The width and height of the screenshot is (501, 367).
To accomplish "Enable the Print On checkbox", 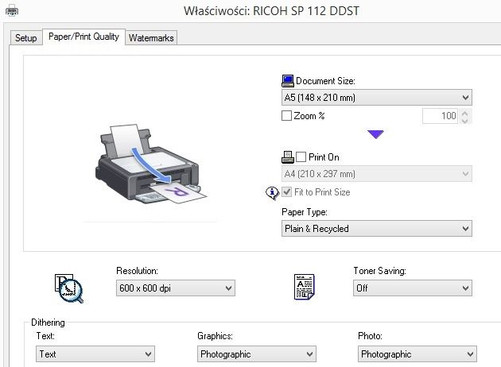I will [301, 157].
